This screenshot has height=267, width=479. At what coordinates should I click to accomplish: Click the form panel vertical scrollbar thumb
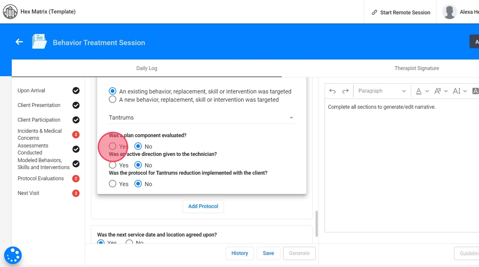(316, 223)
